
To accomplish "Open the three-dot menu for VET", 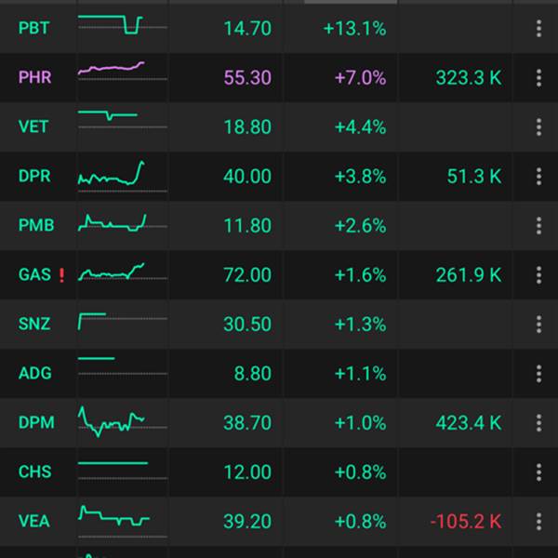I will point(538,127).
